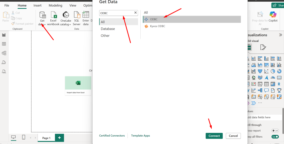Add a new page with plus button
Viewport: 284px width, 144px height.
59,138
